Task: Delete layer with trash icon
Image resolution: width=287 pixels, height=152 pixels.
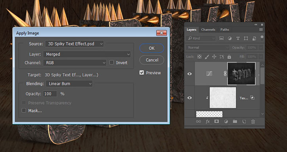Action: click(253, 122)
